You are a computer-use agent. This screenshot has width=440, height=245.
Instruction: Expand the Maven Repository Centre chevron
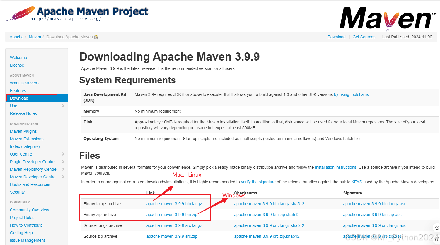click(x=63, y=169)
